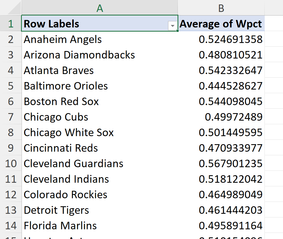Image resolution: width=283 pixels, height=239 pixels.
Task: Click the Chicago Cubs cell
Action: point(56,117)
